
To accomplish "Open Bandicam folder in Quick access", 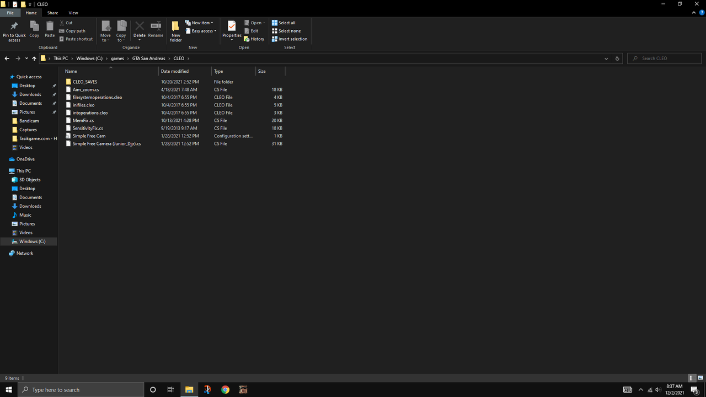I will click(x=29, y=121).
